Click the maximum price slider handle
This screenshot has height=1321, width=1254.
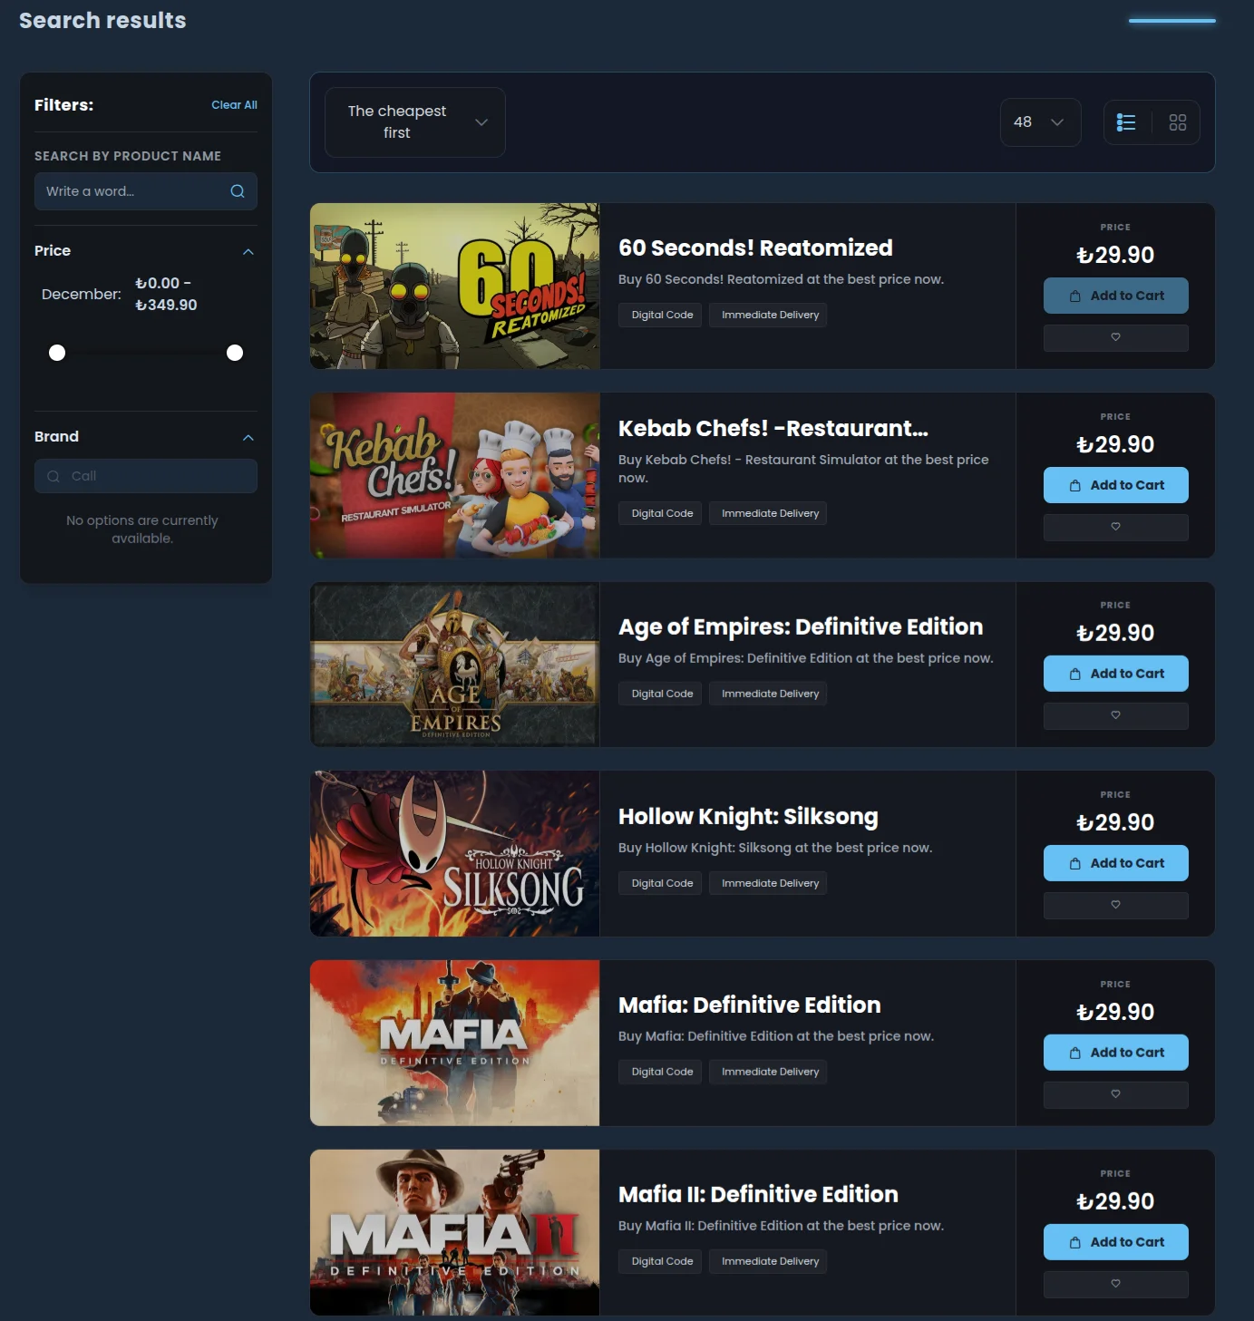235,353
